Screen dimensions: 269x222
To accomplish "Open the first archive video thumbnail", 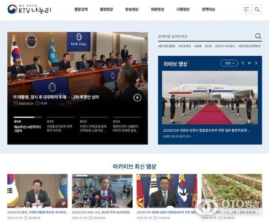I will tap(37, 191).
